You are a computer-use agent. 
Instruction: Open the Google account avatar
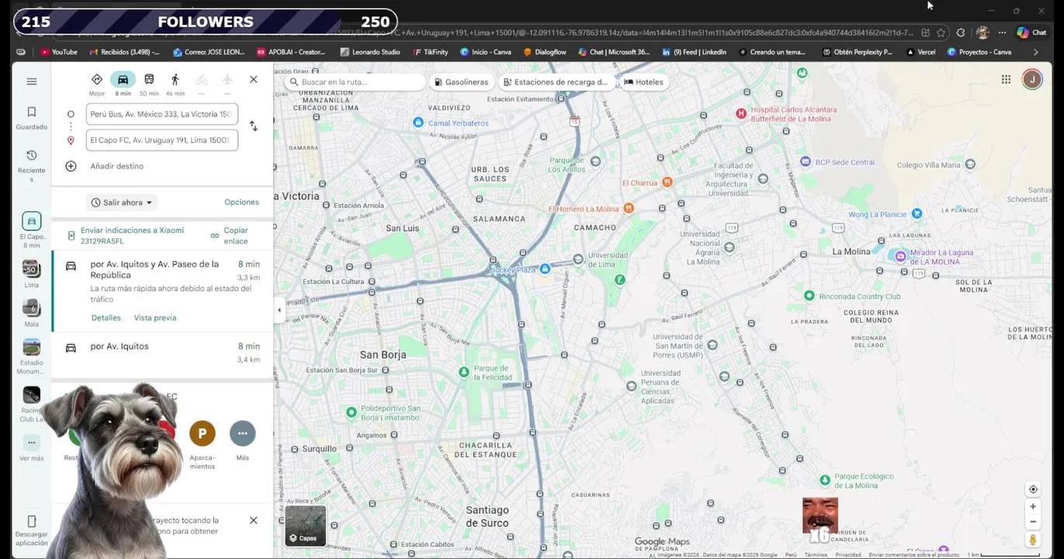tap(1032, 79)
